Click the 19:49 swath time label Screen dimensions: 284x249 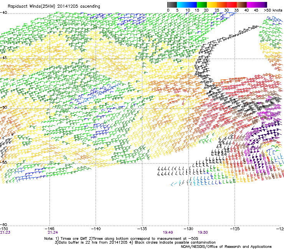click(168, 233)
